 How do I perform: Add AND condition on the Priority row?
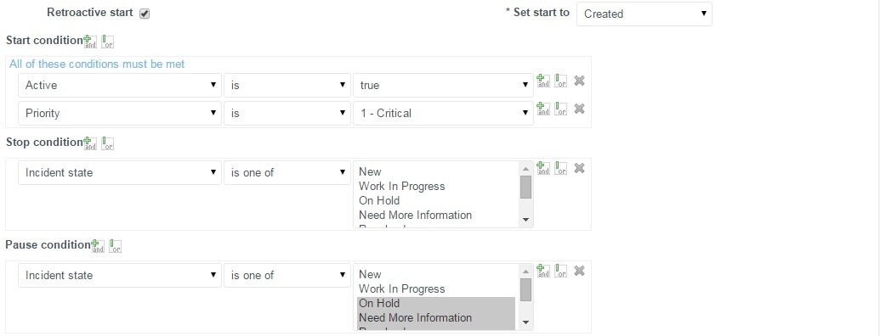[x=542, y=109]
